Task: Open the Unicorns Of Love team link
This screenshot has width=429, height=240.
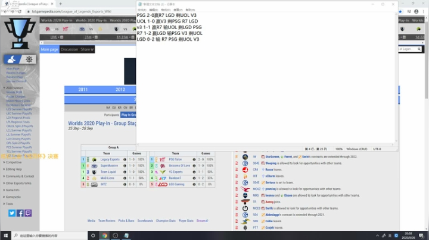Action: (179, 166)
